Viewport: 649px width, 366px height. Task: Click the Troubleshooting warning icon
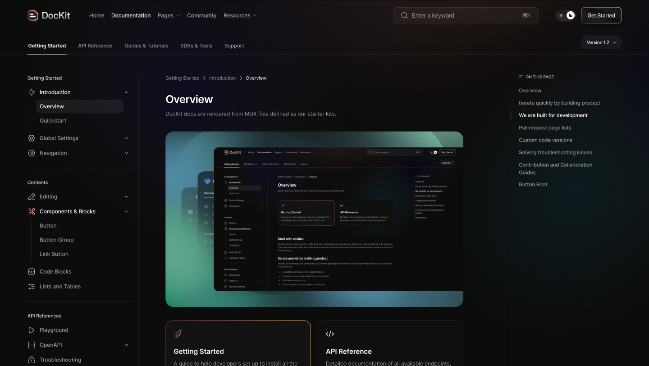31,360
